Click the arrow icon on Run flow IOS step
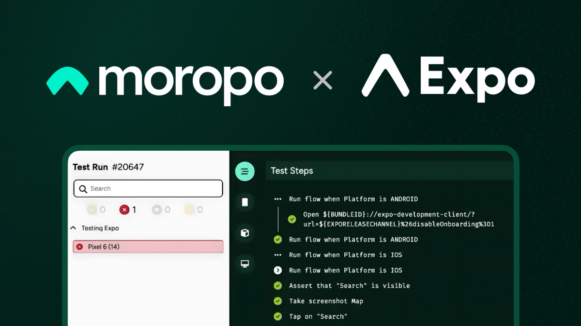The width and height of the screenshot is (581, 326). pos(277,270)
